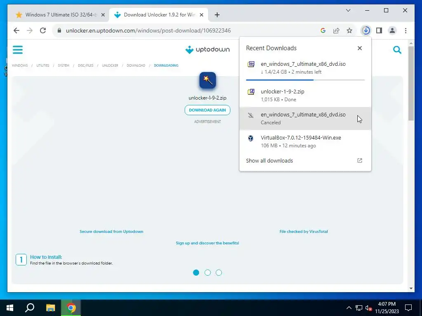This screenshot has height=316, width=422.
Task: Click the page vertical scrollbar thumb
Action: click(411, 83)
